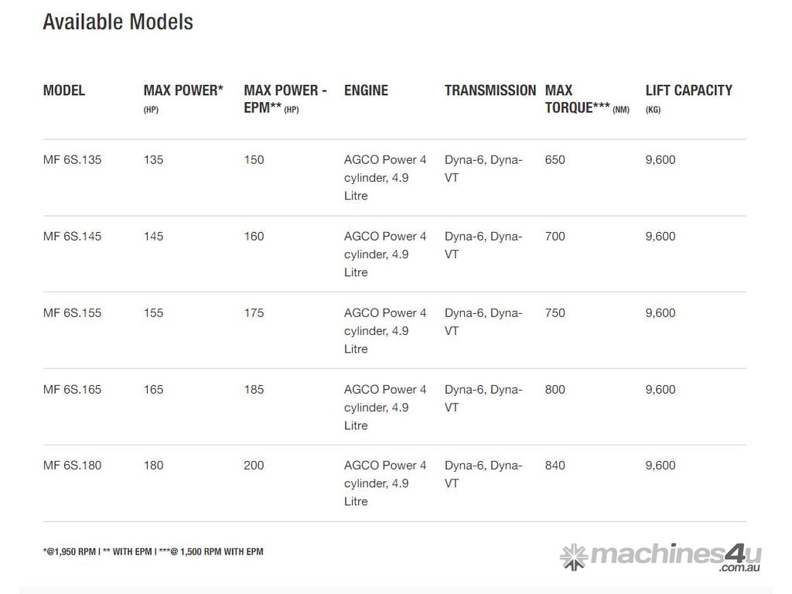Screen dimensions: 792x594
Task: Select the LIFT CAPACITY column header
Action: [688, 90]
